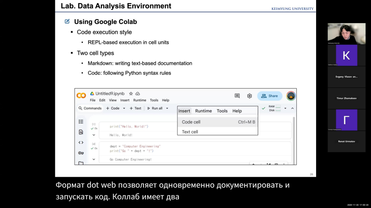
Task: Open the table of contents sidebar icon
Action: (x=81, y=122)
